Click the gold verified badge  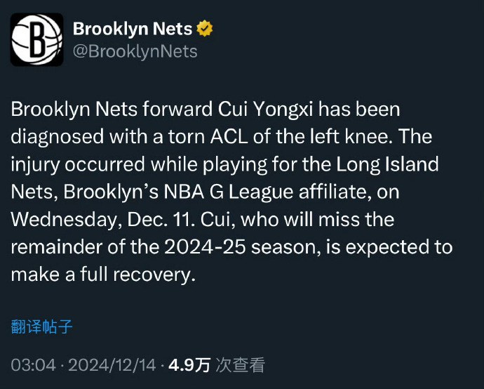[205, 28]
